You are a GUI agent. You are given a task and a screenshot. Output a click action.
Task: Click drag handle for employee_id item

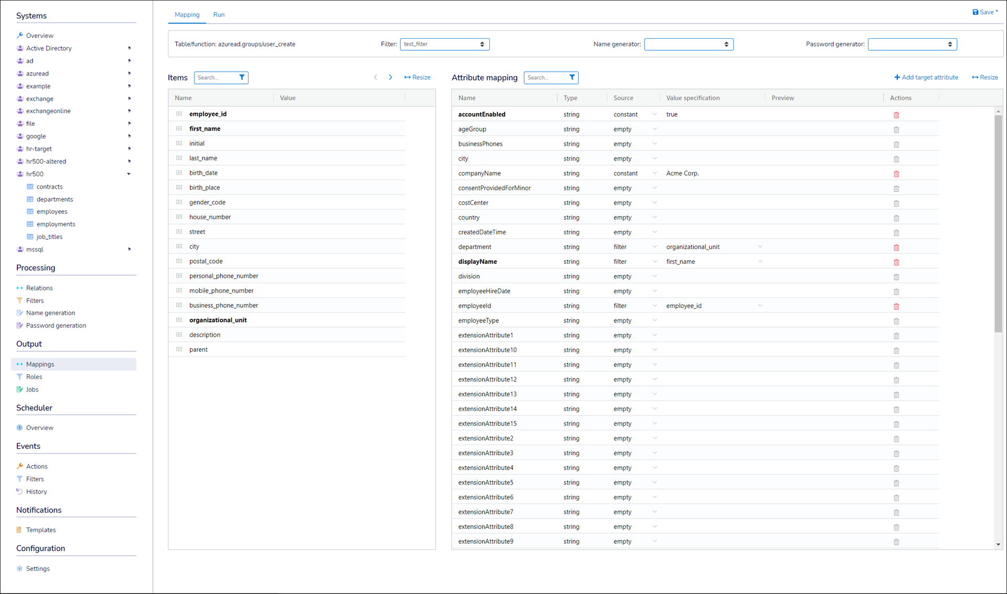coord(179,114)
